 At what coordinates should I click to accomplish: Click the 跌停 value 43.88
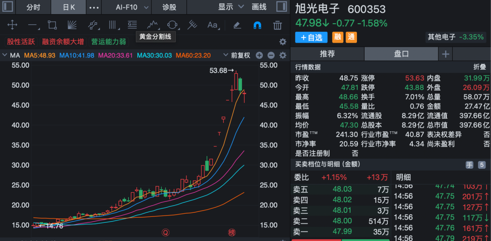click(x=415, y=87)
